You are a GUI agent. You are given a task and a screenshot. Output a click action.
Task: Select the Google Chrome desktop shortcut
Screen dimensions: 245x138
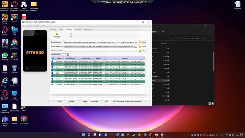coord(15,44)
